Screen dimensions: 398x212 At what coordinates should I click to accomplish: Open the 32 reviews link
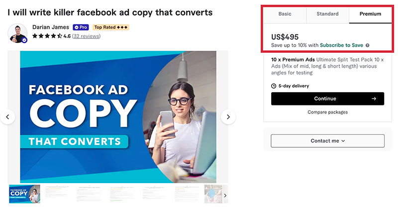point(86,36)
